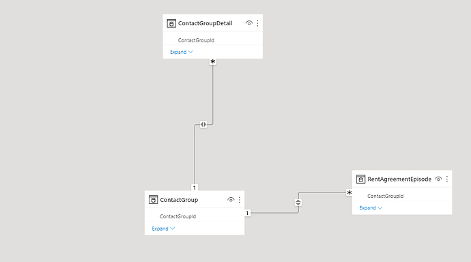Expand the RentAgreementEpisode table fields
The image size is (471, 262).
pos(371,208)
